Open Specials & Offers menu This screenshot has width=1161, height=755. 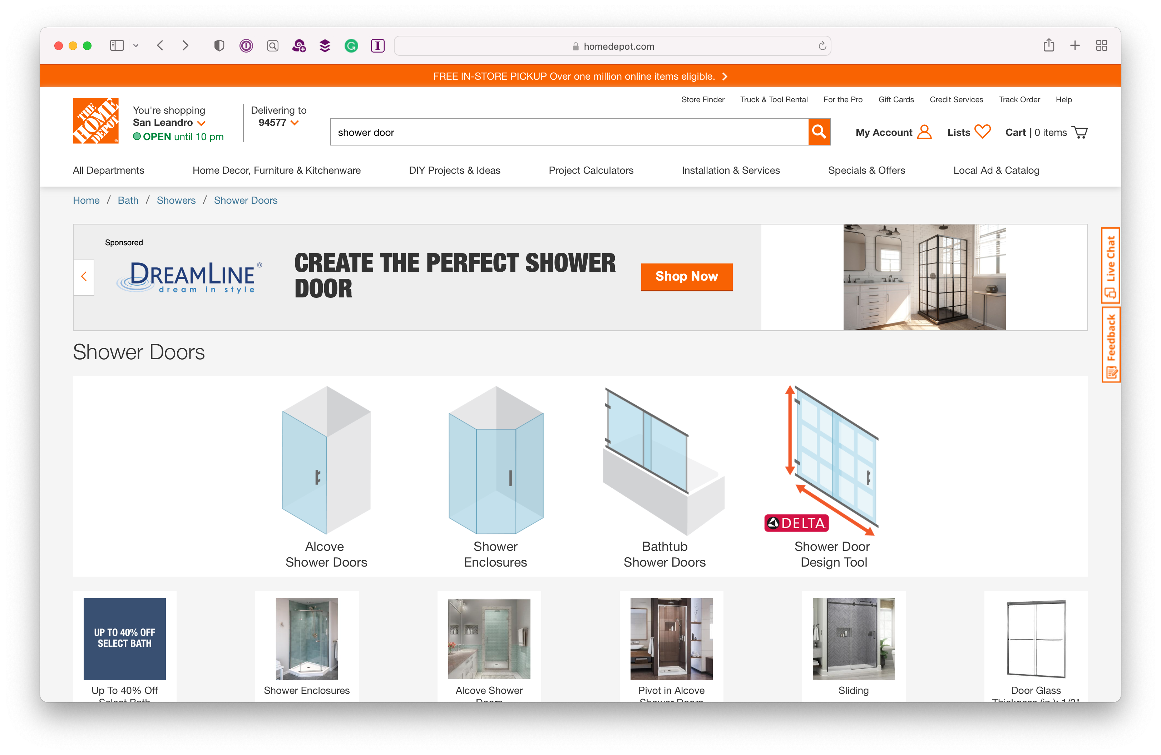tap(866, 170)
